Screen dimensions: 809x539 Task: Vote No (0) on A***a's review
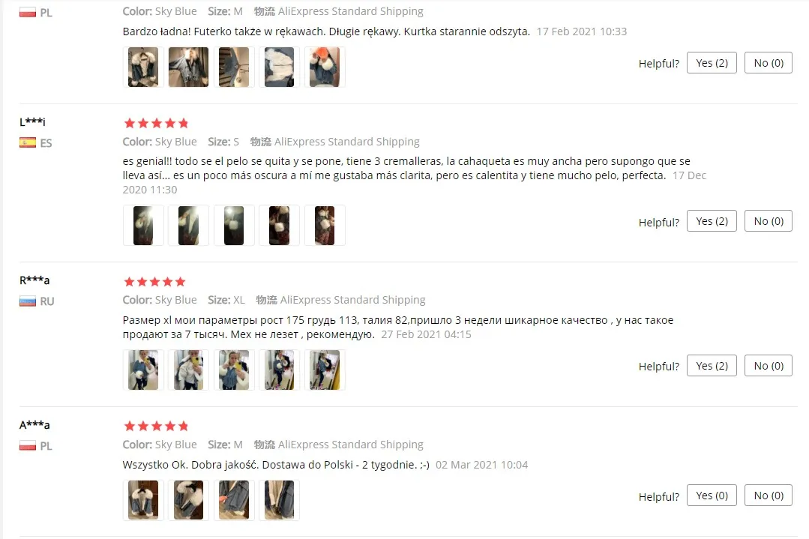coord(769,496)
